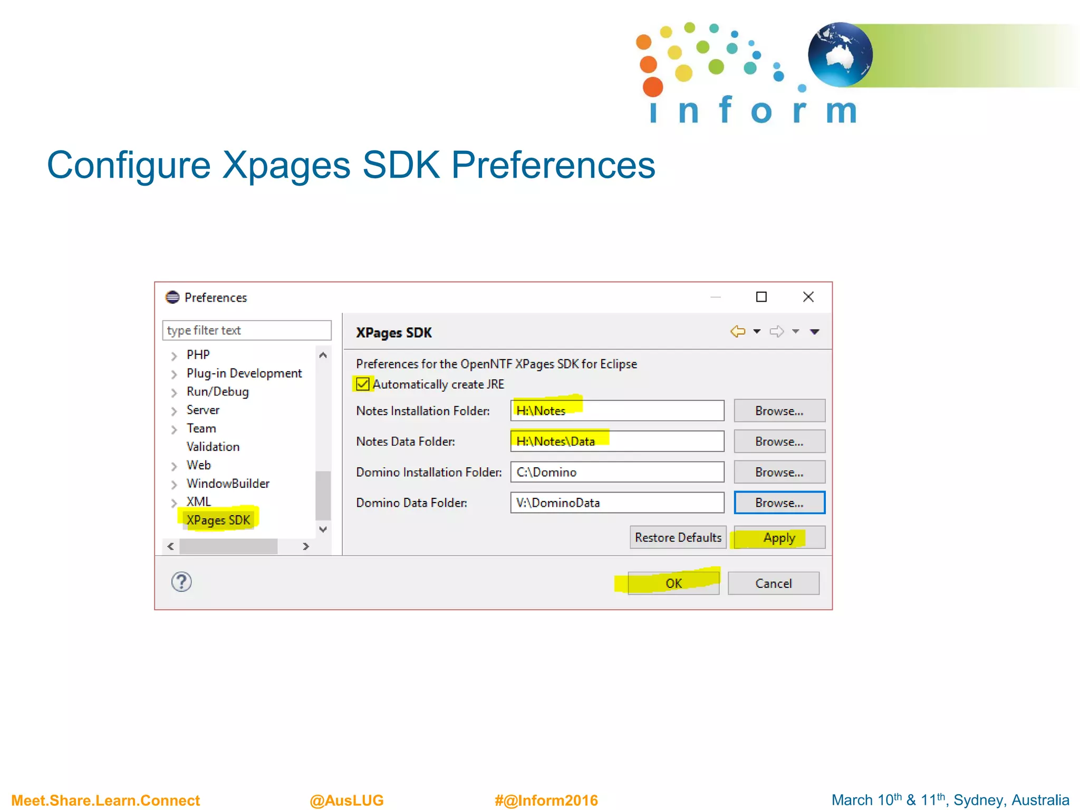The image size is (1080, 810).
Task: Select Run/Debug preferences page
Action: pyautogui.click(x=217, y=391)
